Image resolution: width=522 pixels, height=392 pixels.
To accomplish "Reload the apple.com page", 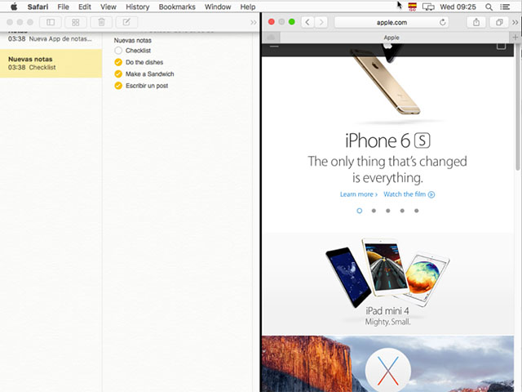I will click(x=443, y=22).
